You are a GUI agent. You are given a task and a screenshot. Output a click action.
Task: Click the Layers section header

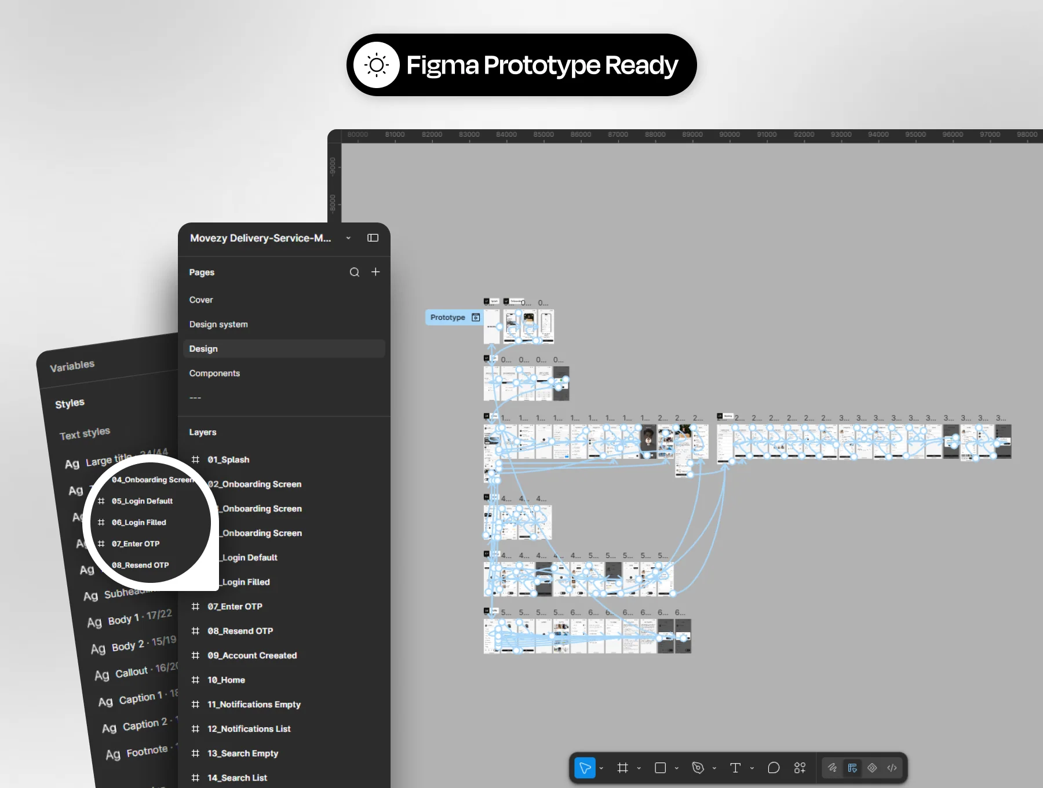[203, 432]
